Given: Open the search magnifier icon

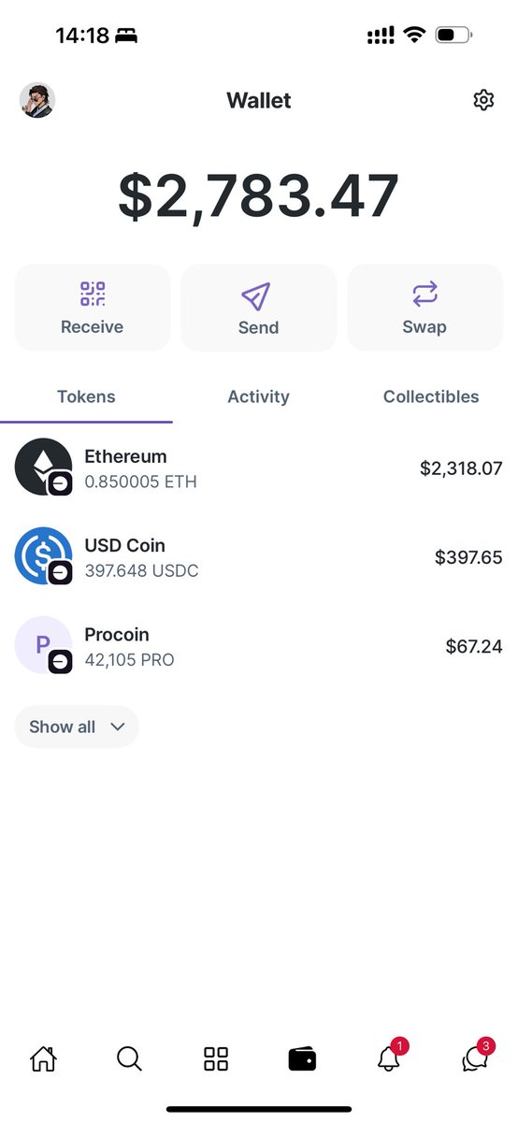Looking at the screenshot, I should pos(129,1058).
